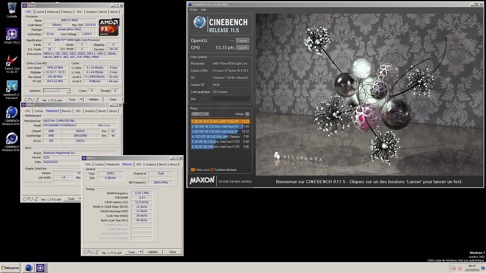Click the rendered spheres image in Cinebench
This screenshot has height=273, width=486.
pos(369,95)
